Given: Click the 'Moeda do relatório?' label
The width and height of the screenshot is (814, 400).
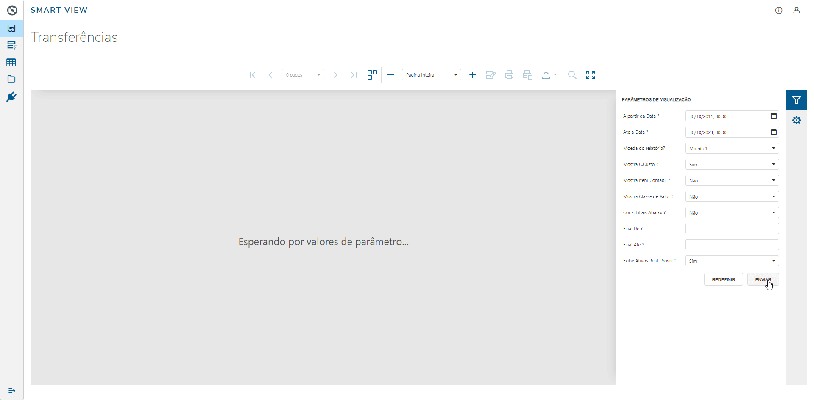Looking at the screenshot, I should 644,148.
